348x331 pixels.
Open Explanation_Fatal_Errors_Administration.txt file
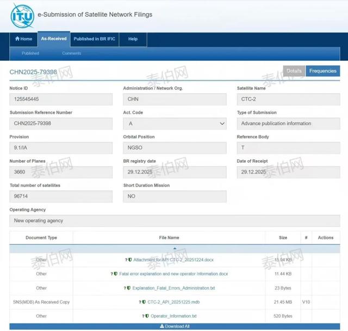click(173, 288)
